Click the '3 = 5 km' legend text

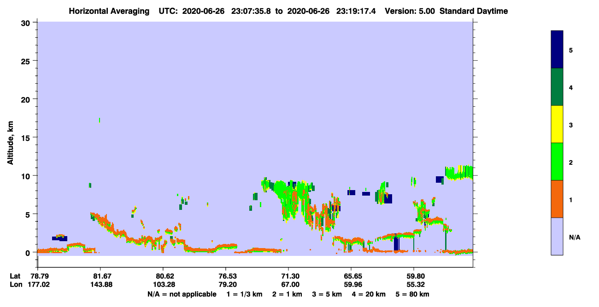pos(327,294)
